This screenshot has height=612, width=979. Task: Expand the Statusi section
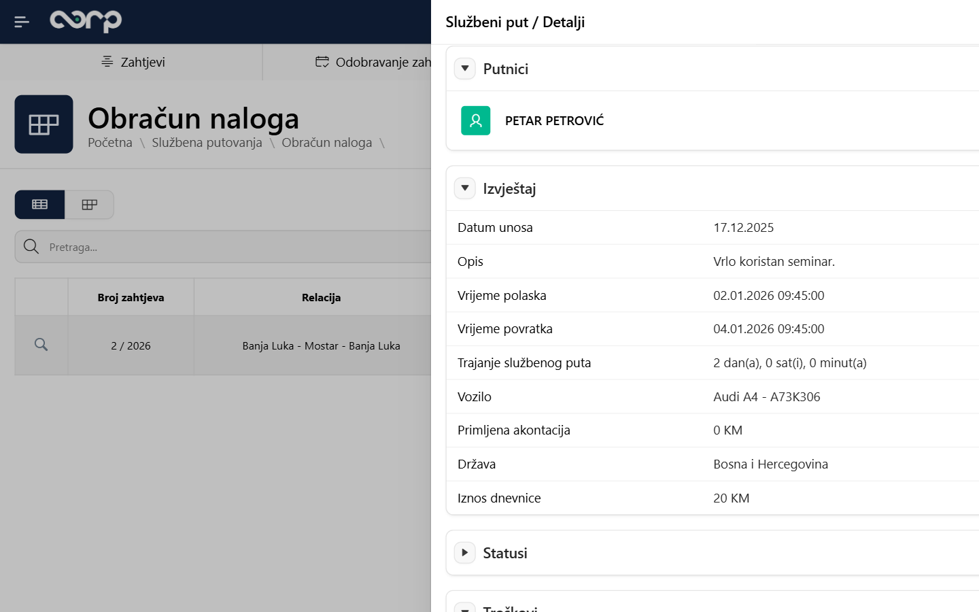465,553
